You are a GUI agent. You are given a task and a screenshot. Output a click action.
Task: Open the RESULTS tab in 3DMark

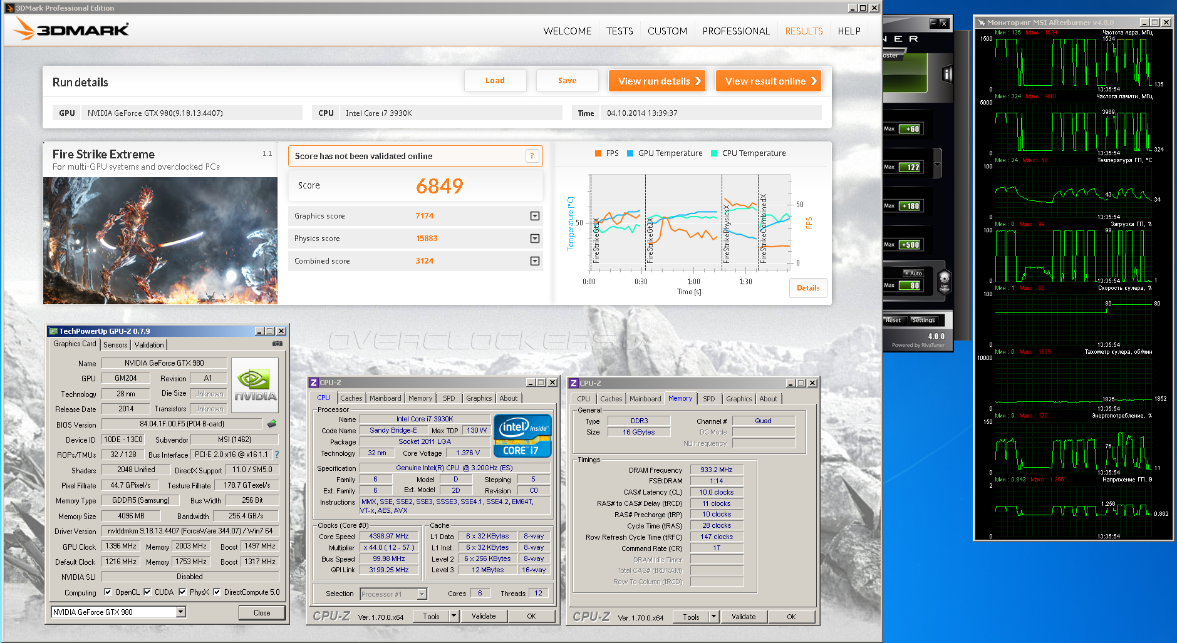804,31
